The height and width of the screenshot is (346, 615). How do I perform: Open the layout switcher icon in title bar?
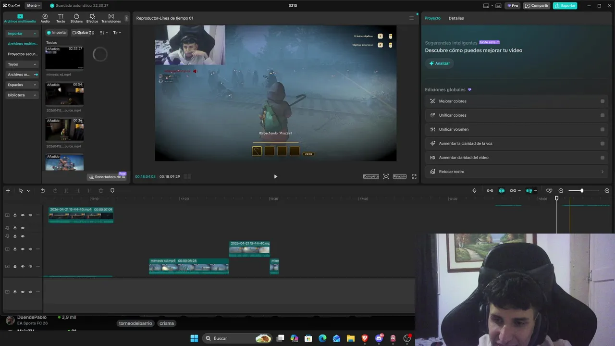tap(486, 6)
